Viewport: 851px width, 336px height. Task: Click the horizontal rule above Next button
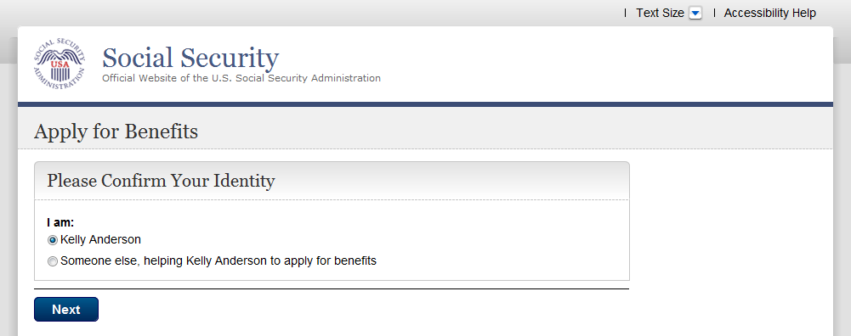click(332, 288)
